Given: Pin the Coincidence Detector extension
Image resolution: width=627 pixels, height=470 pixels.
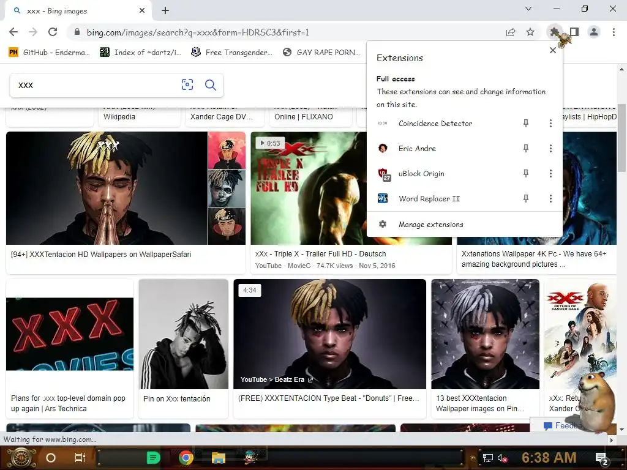Looking at the screenshot, I should click(x=526, y=124).
